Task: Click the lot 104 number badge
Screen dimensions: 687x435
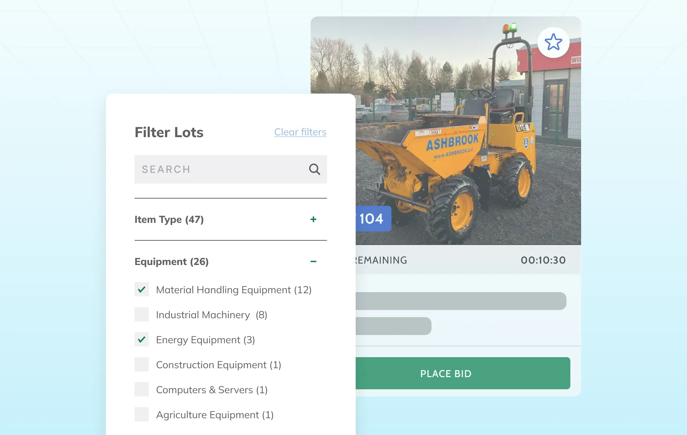Action: [372, 219]
